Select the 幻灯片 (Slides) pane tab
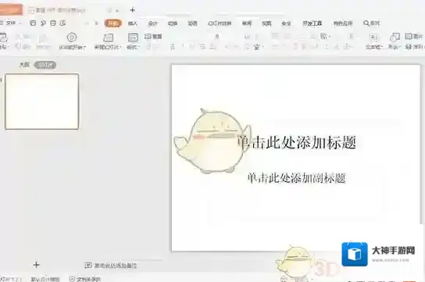Viewport: 425px width, 282px height. tap(45, 65)
